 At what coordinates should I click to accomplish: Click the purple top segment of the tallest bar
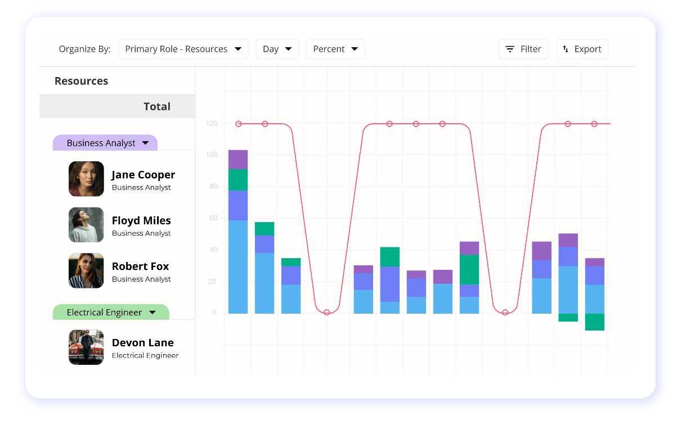[x=238, y=160]
